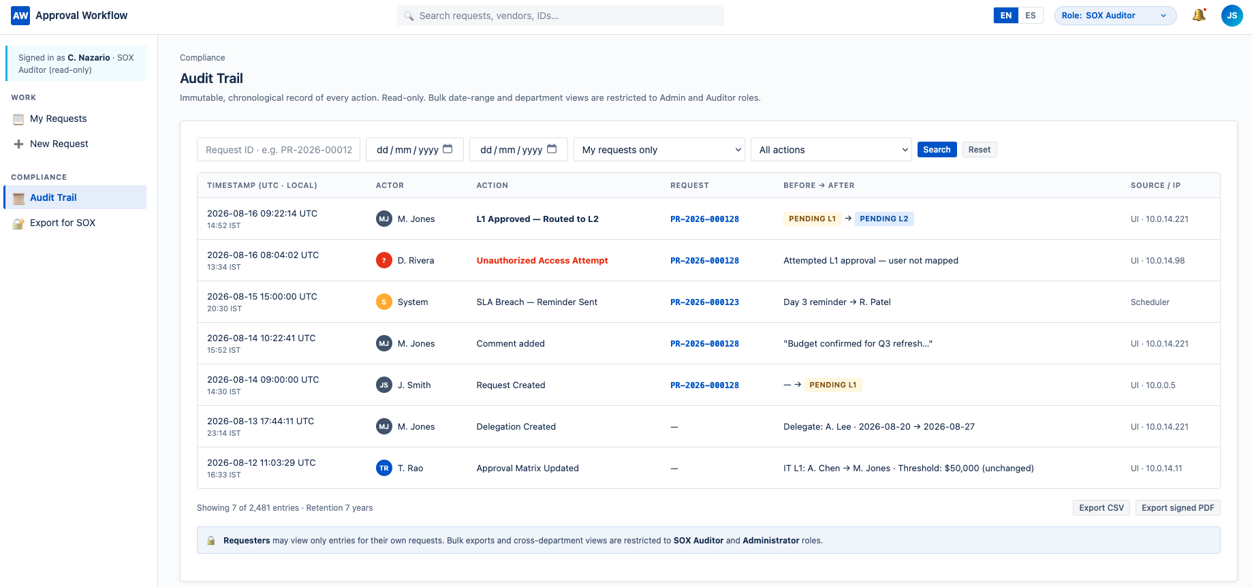Screen dimensions: 1252x587
Task: Click T. Rao's TR avatar
Action: pos(384,468)
